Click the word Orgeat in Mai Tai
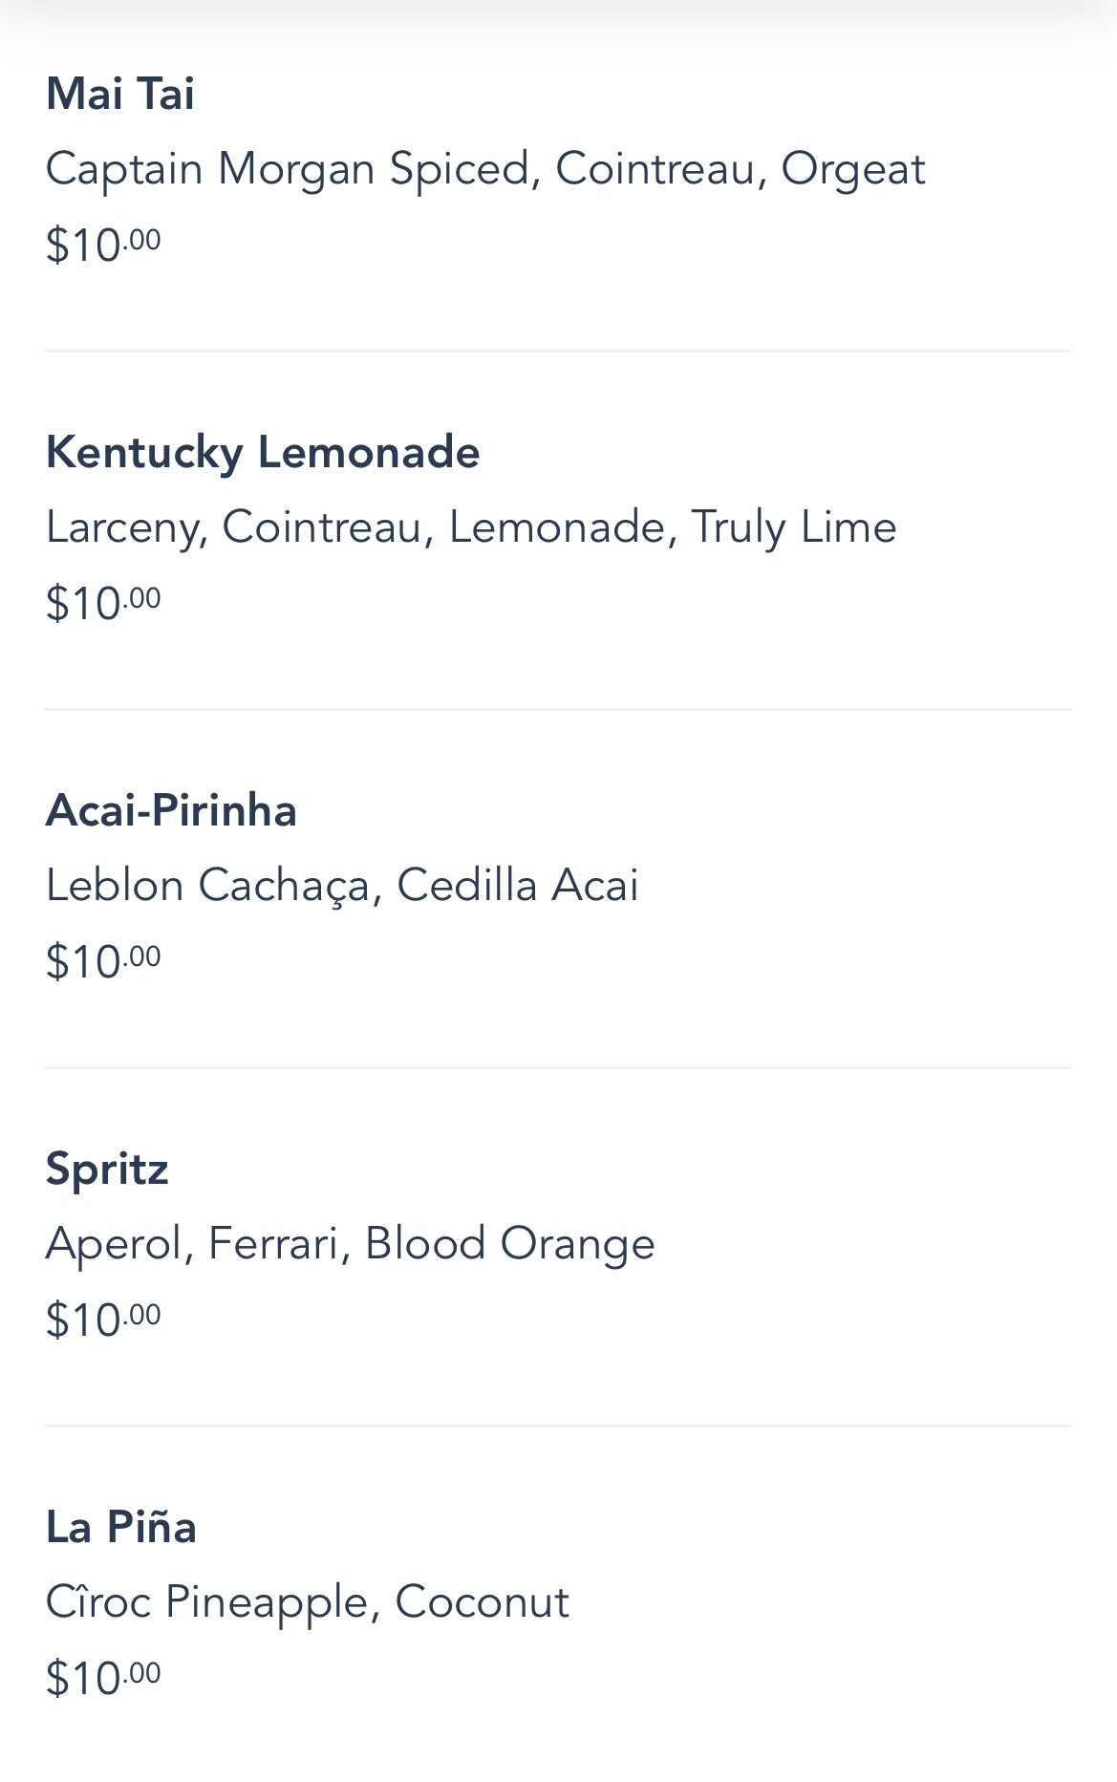 852,169
